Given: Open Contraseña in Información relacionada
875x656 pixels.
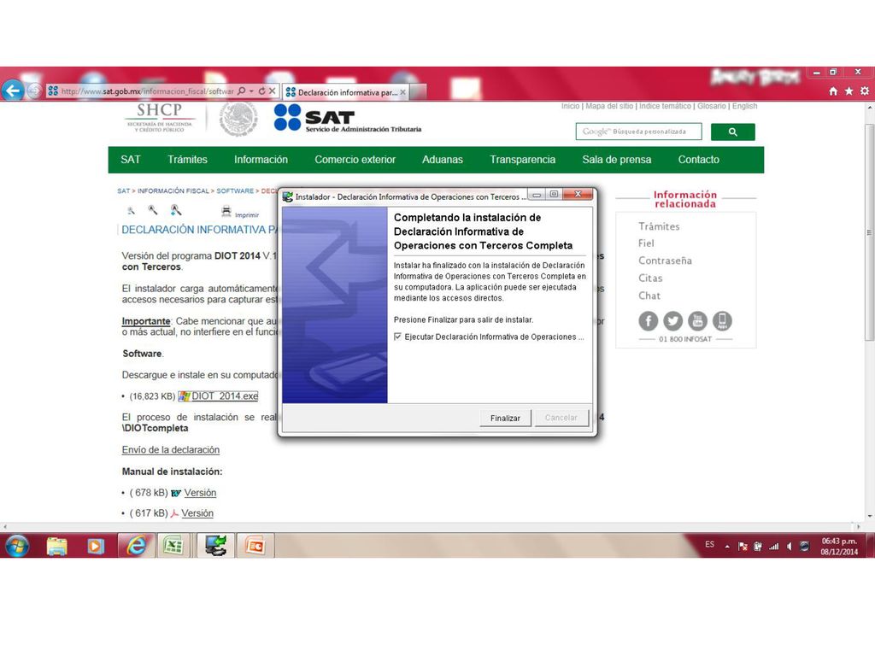Looking at the screenshot, I should point(665,261).
